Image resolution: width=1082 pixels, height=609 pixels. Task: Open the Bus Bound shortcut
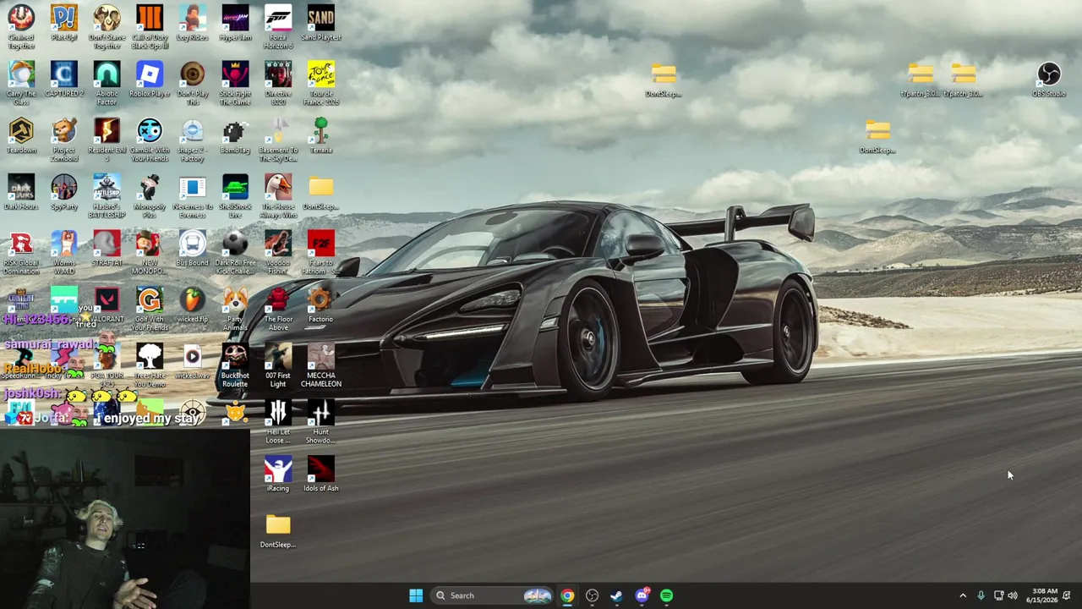point(192,249)
